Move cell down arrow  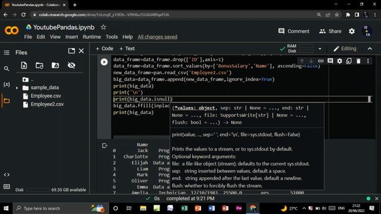(311, 61)
